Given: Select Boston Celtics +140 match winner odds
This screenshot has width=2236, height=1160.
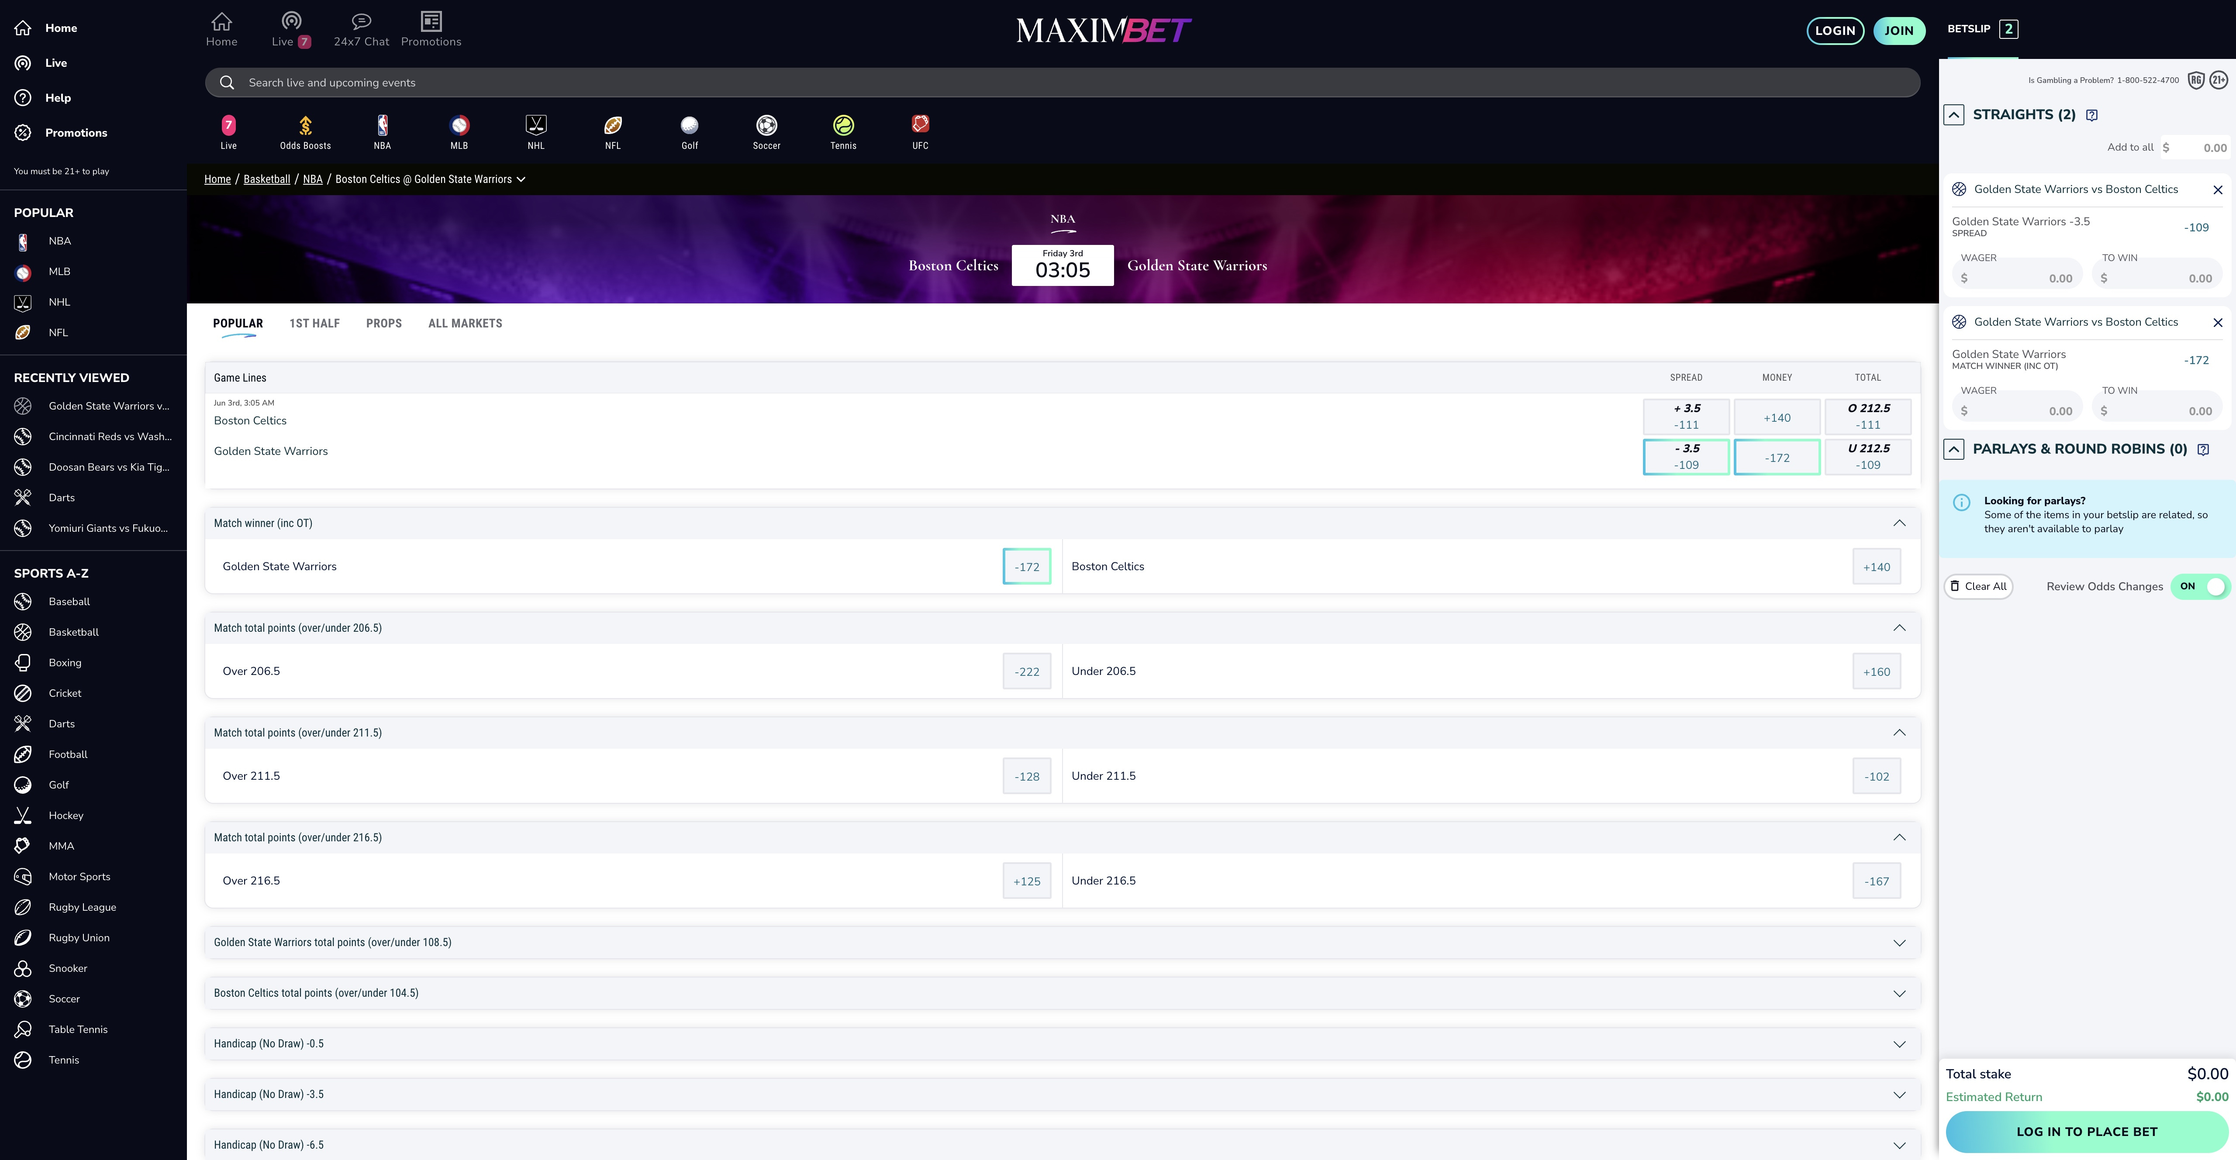Looking at the screenshot, I should coord(1876,567).
